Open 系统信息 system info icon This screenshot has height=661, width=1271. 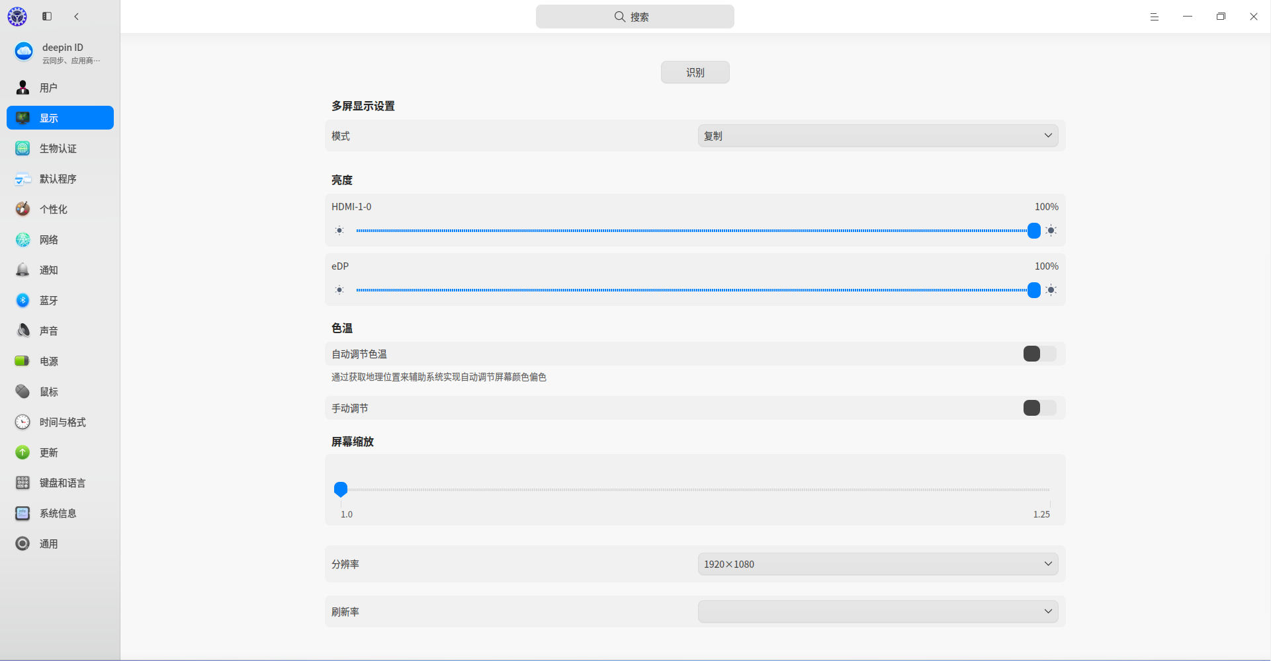pyautogui.click(x=23, y=513)
